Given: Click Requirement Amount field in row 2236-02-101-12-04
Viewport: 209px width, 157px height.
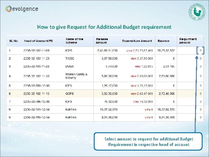Looking at the screenshot, I should 200,110.
